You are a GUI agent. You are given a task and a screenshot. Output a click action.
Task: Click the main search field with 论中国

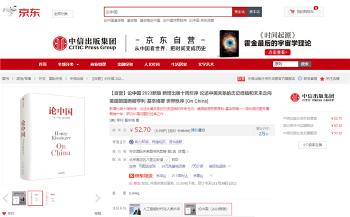(x=168, y=12)
